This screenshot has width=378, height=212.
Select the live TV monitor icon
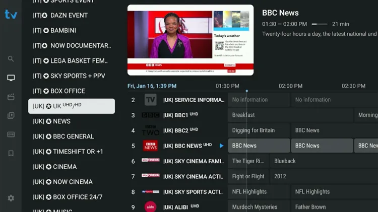click(11, 78)
